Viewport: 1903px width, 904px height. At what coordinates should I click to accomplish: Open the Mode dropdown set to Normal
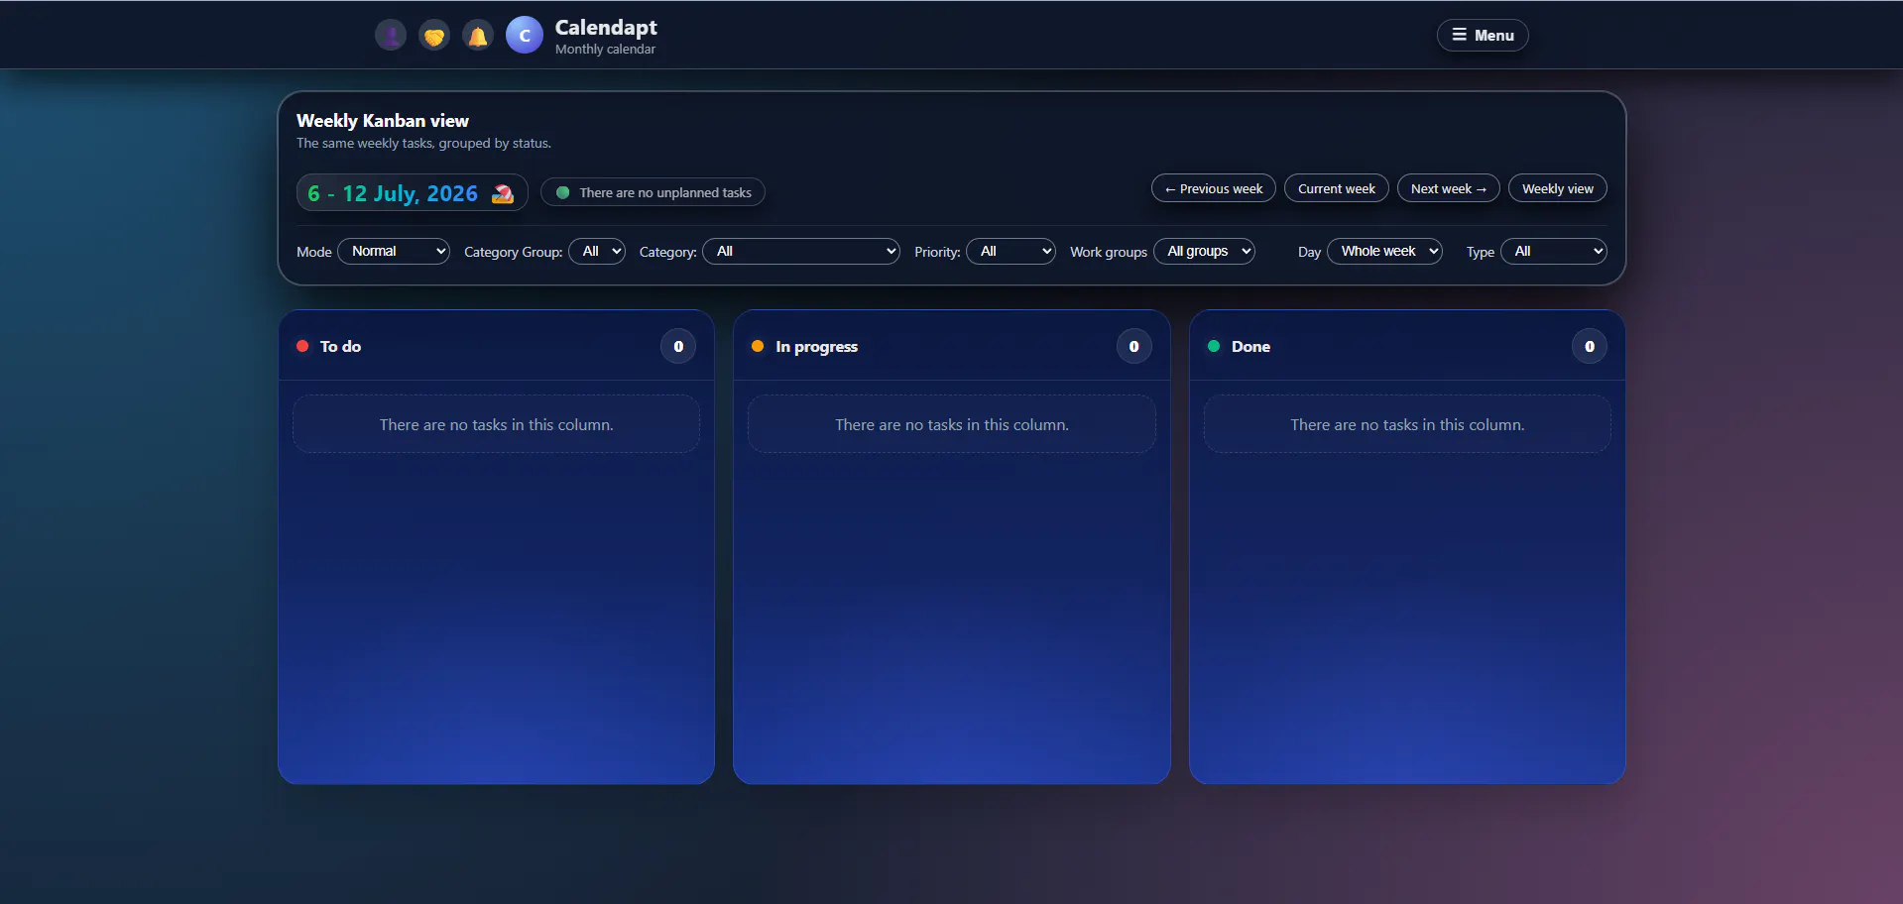point(394,251)
